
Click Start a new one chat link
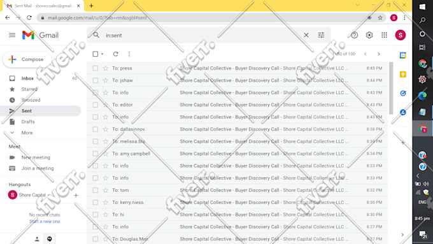[45, 221]
